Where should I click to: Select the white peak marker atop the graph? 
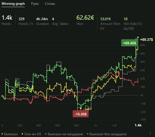[x=138, y=38]
